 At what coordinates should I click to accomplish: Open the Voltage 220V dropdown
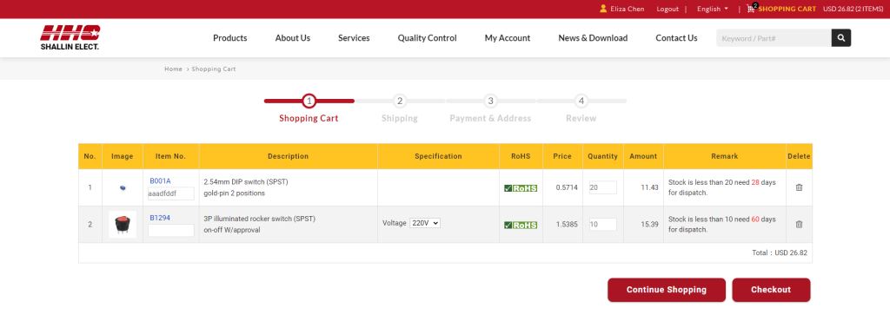click(x=424, y=223)
